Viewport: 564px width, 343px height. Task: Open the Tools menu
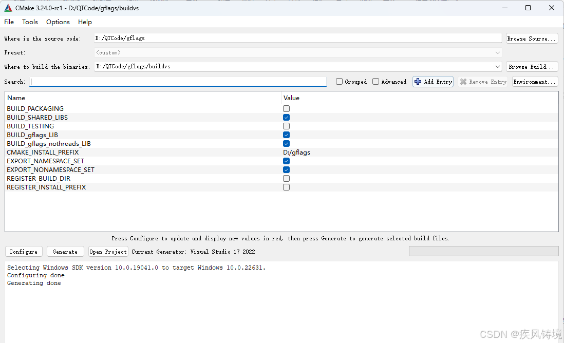(x=30, y=22)
